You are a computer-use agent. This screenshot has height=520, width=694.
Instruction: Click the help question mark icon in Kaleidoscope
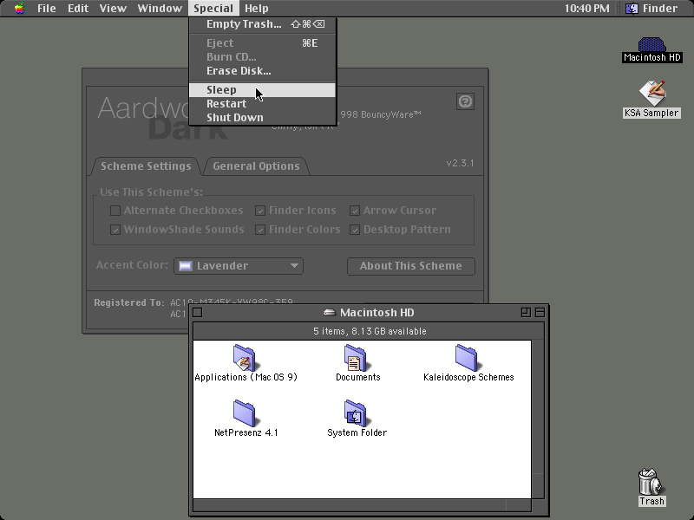(465, 101)
